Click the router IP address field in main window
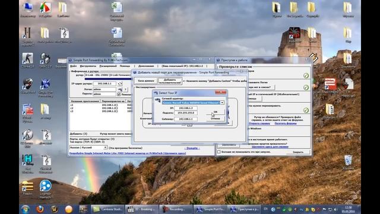Screen dimensions: 380x214 pyautogui.click(x=104, y=83)
